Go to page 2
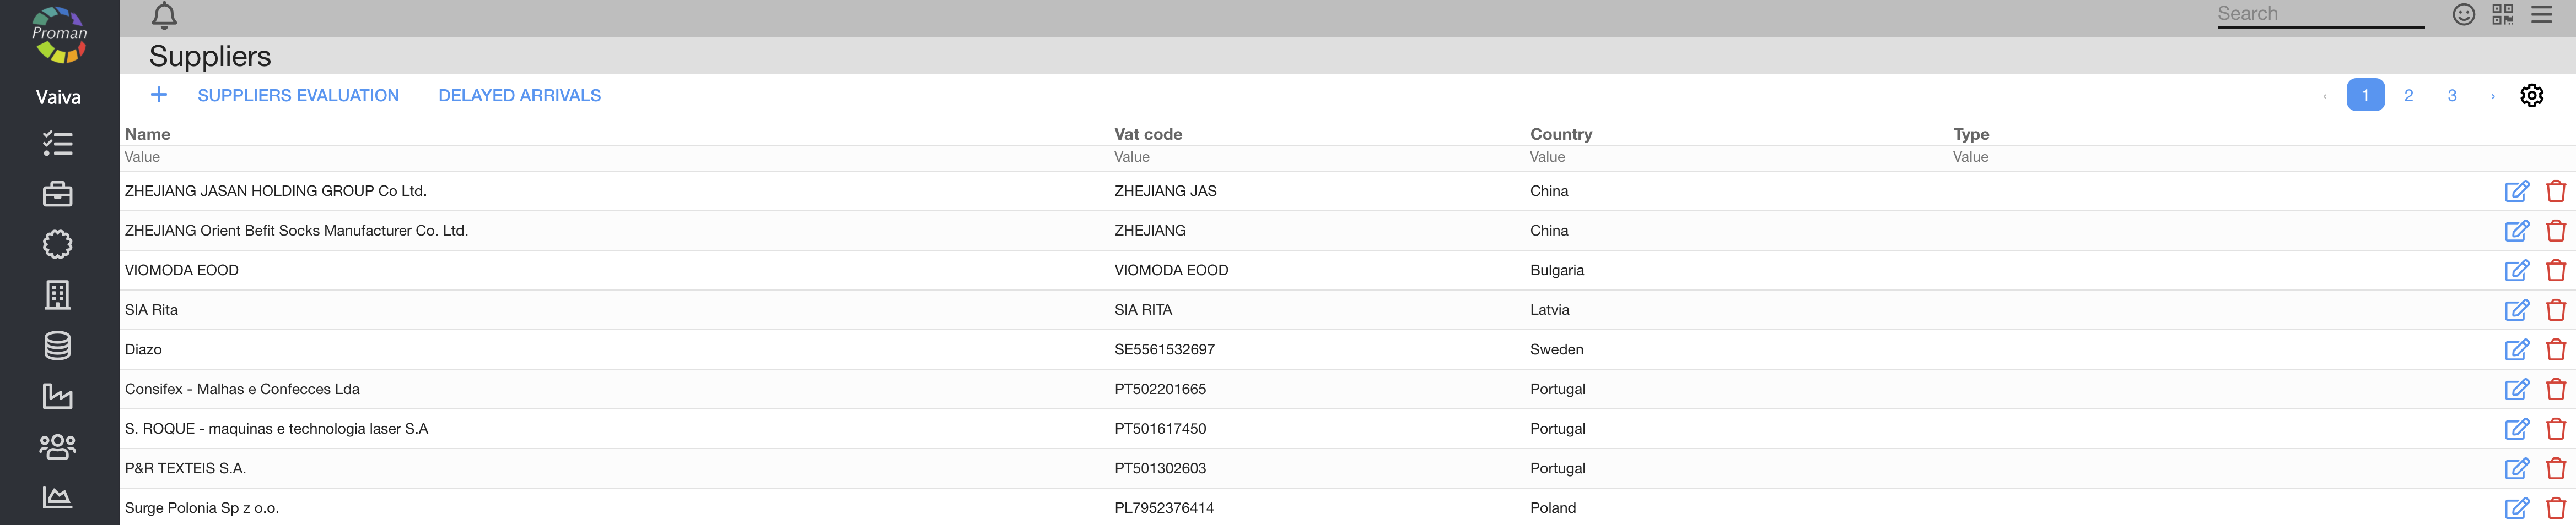Image resolution: width=2576 pixels, height=525 pixels. point(2408,96)
